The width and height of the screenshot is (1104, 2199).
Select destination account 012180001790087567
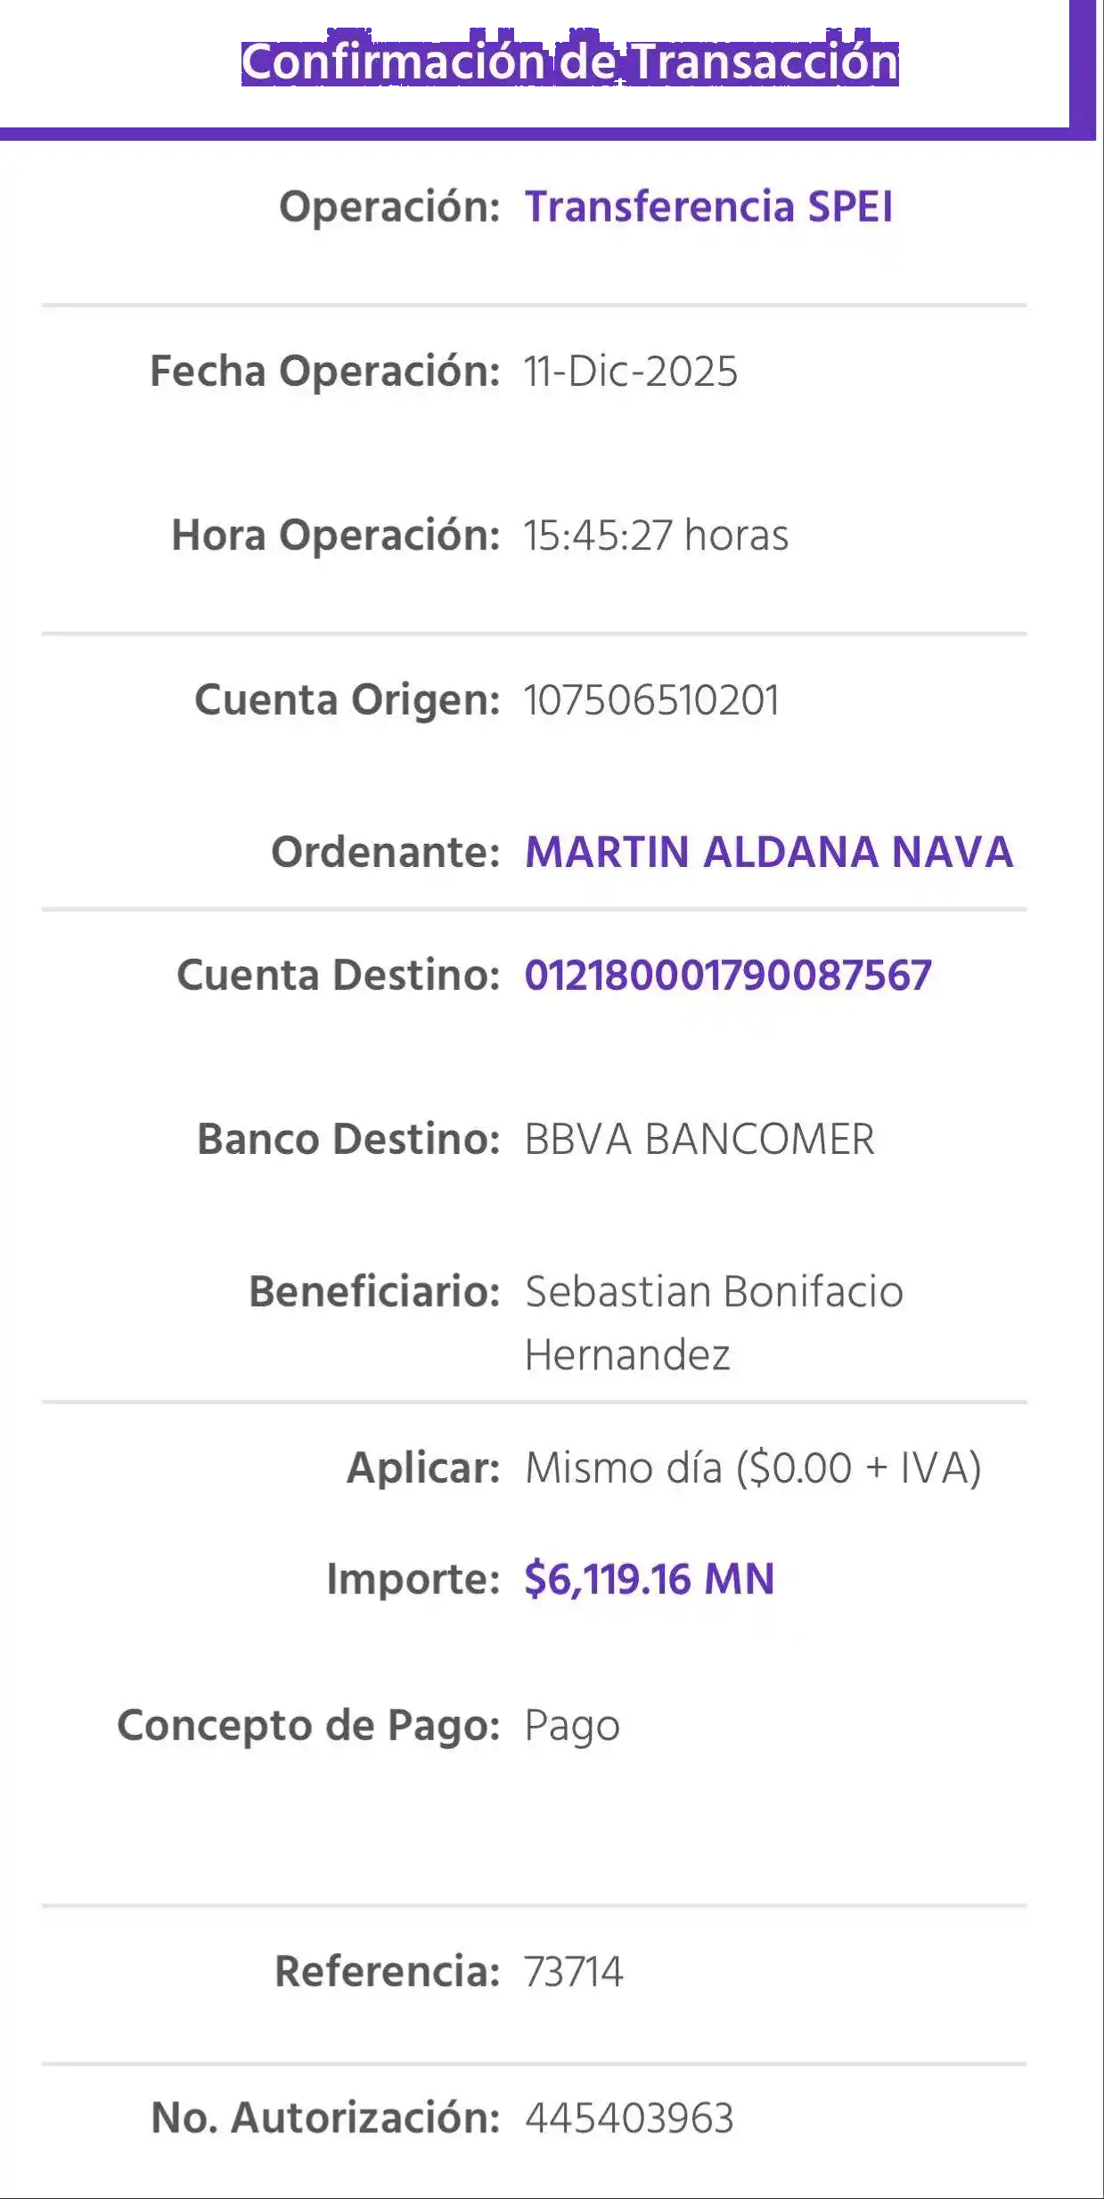[x=728, y=975]
